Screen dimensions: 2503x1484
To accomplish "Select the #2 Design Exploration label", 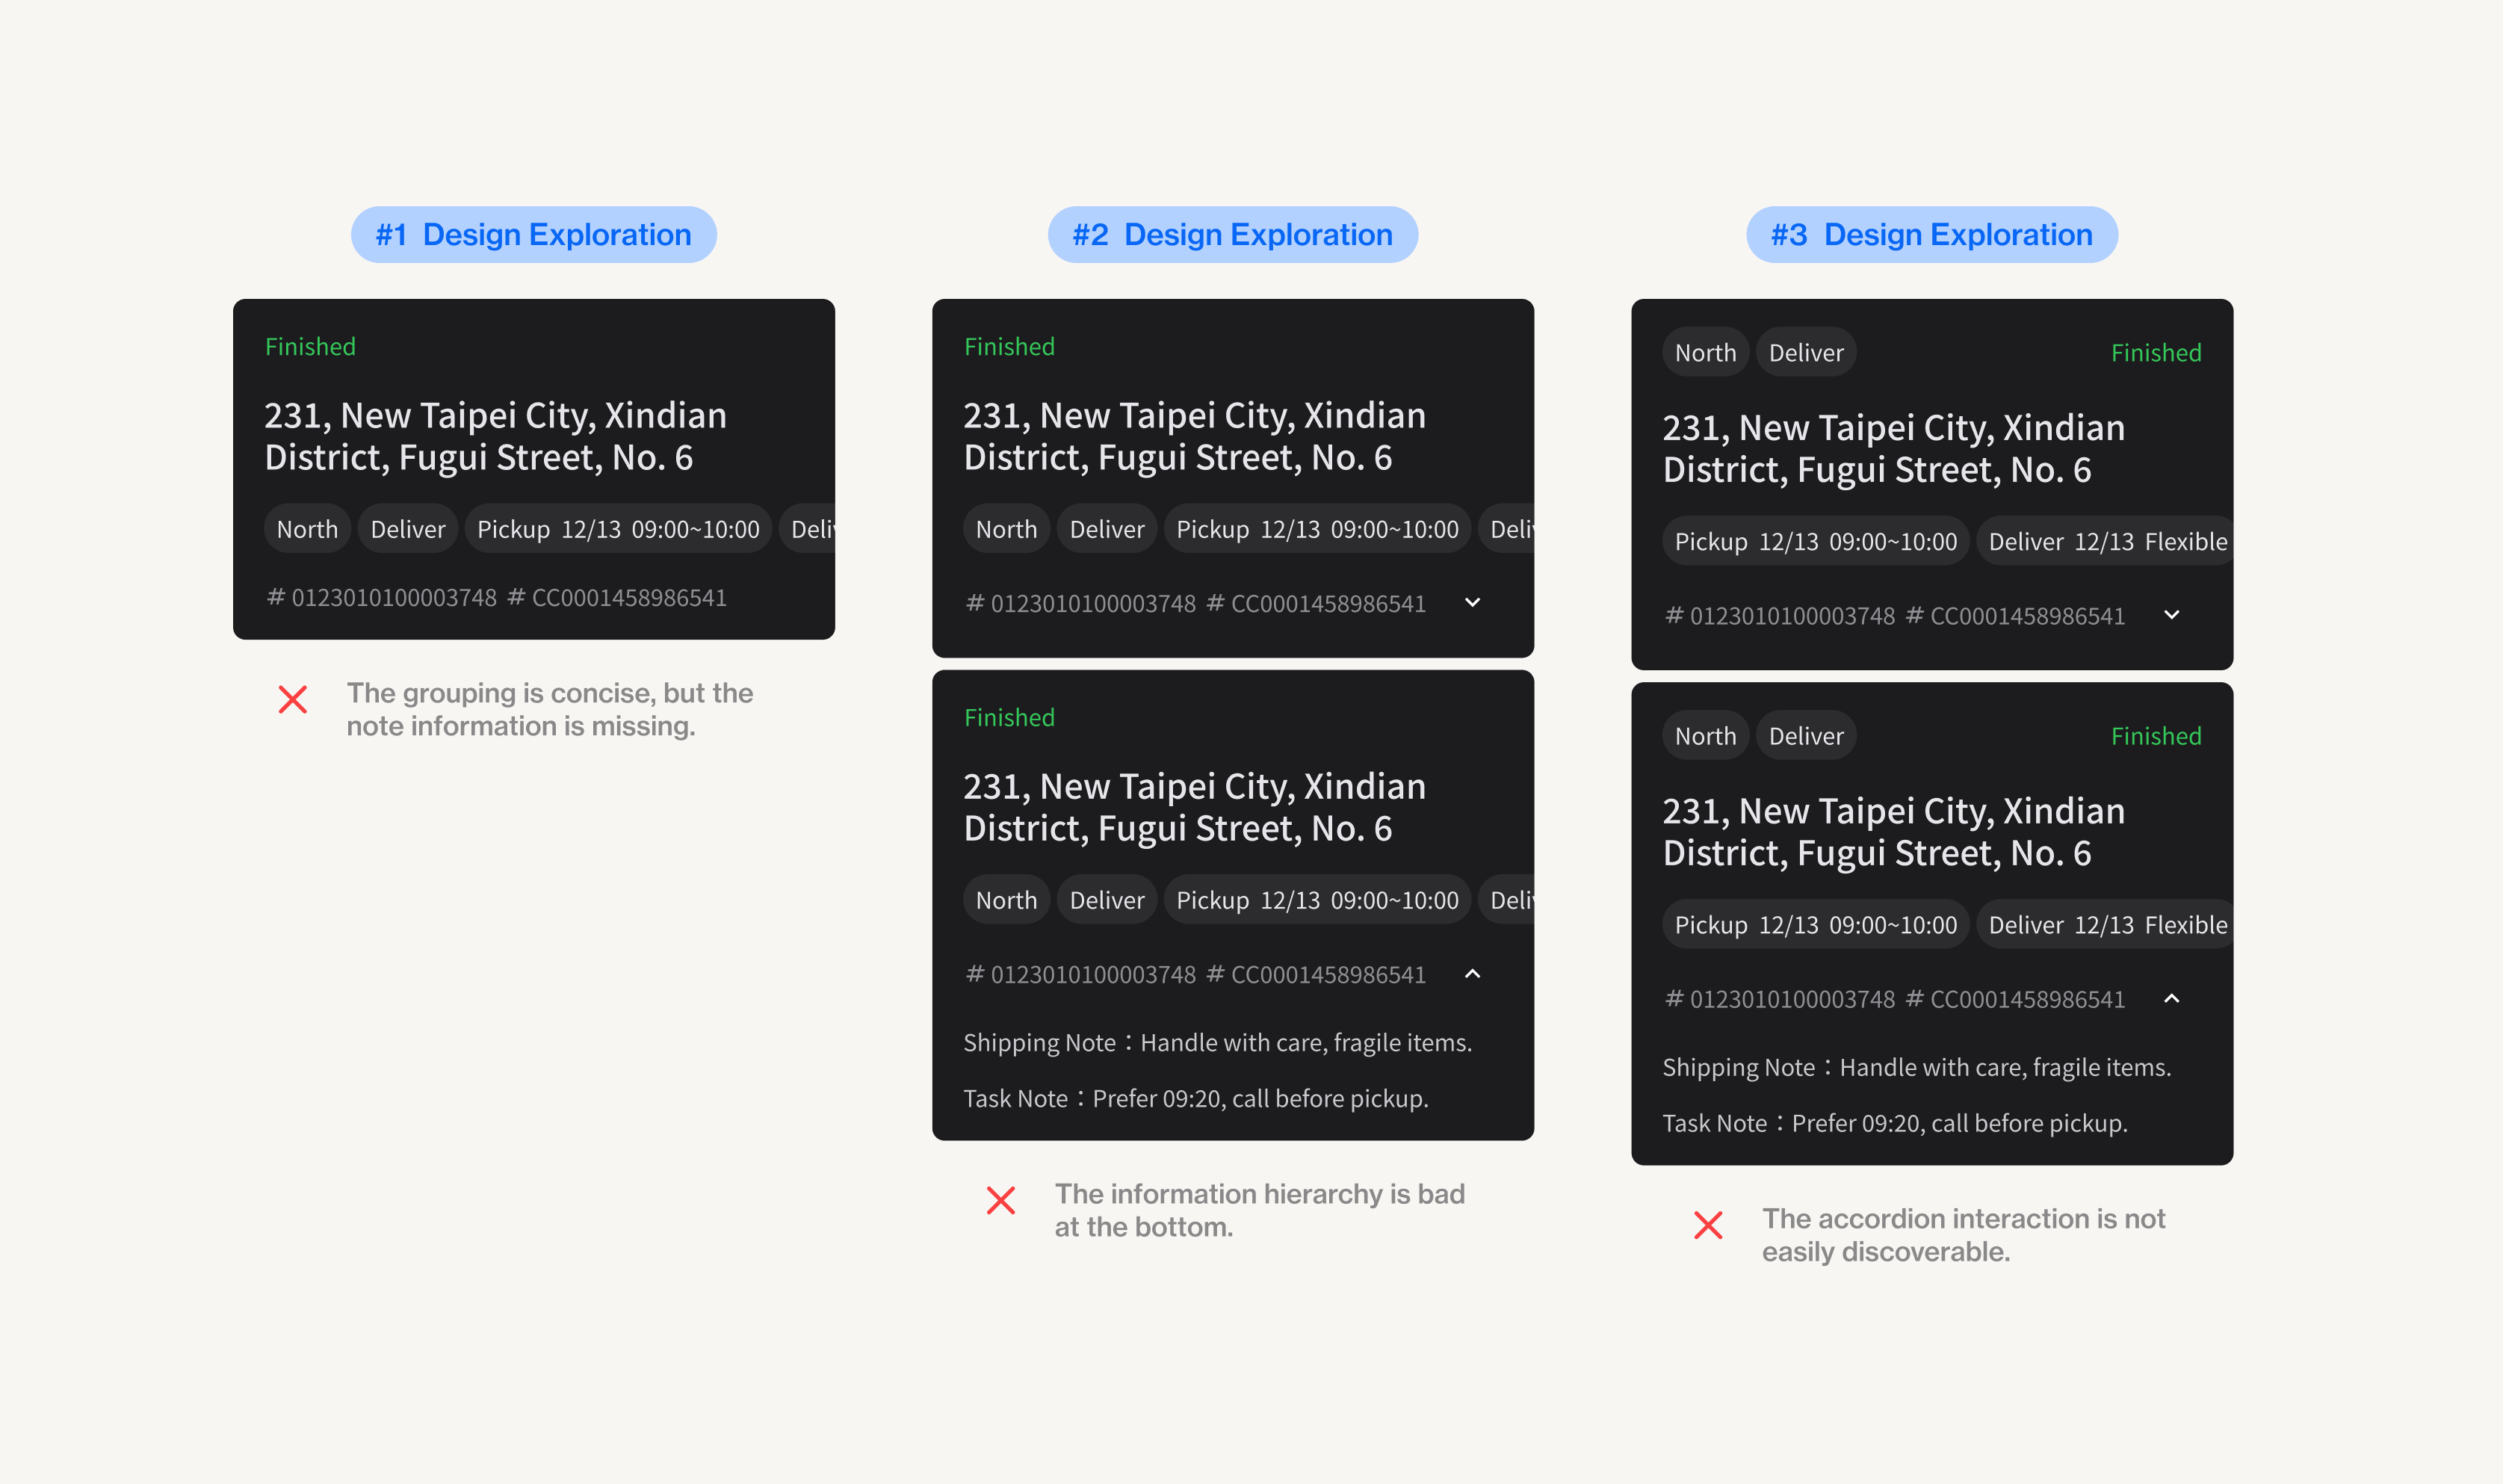I will coord(1233,235).
